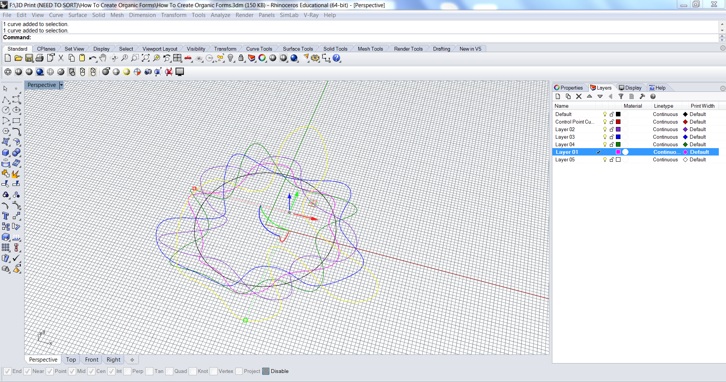The height and width of the screenshot is (382, 726).
Task: Enable Tan object snap checkbox
Action: 149,371
